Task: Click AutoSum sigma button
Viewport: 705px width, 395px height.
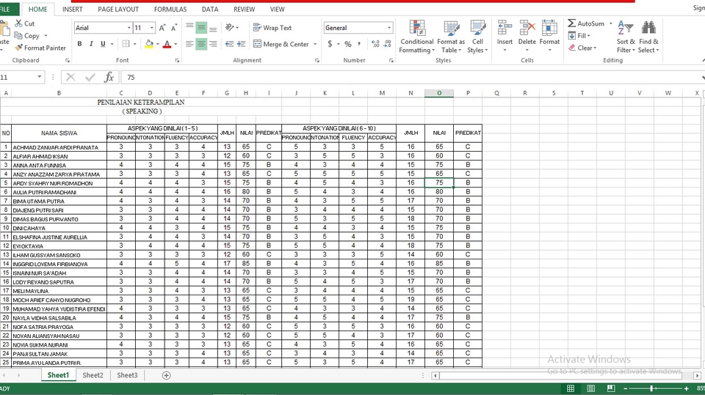Action: pyautogui.click(x=586, y=23)
